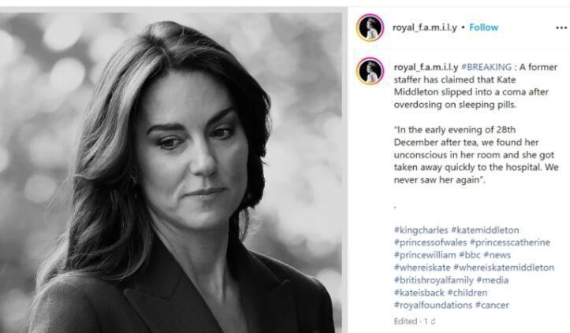Image resolution: width=570 pixels, height=333 pixels.
Task: Open the #princesscatherine hashtag
Action: (510, 242)
